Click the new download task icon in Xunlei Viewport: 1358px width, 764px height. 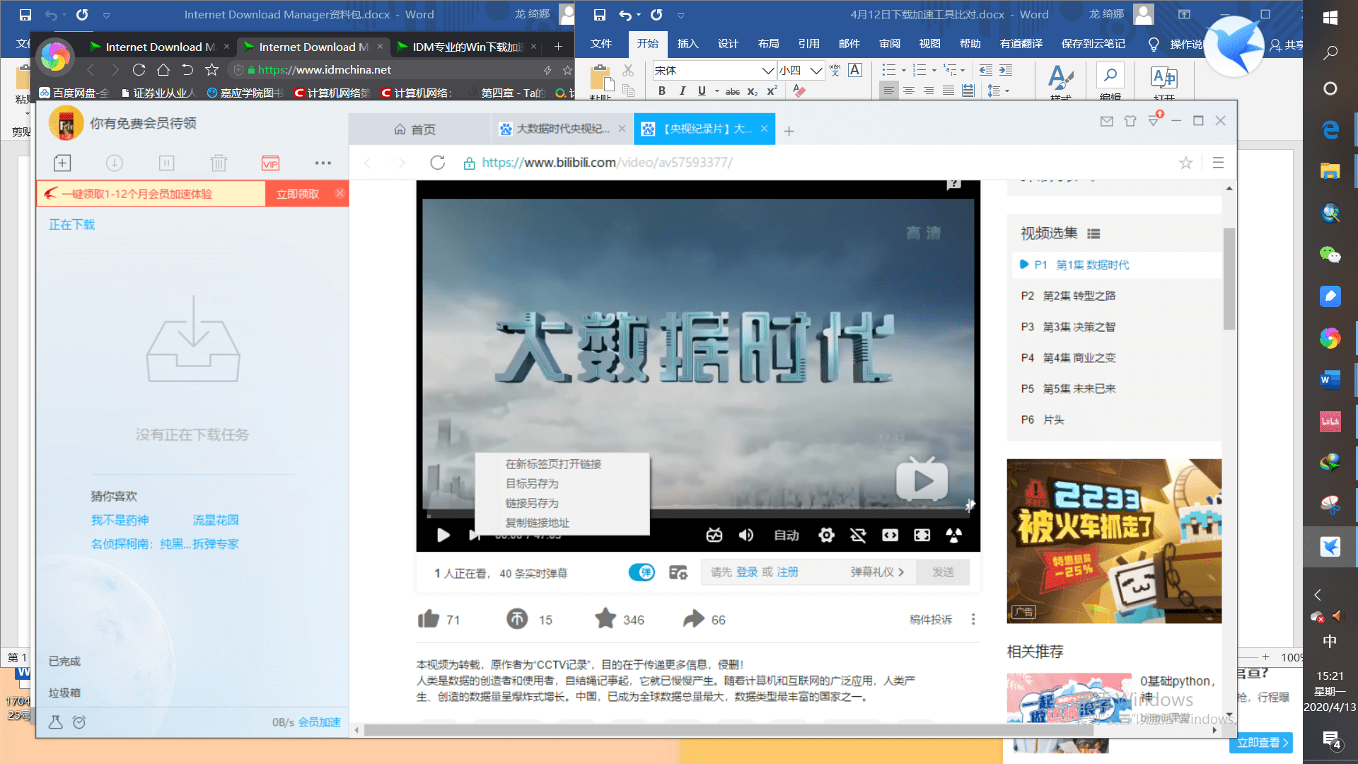click(x=62, y=163)
